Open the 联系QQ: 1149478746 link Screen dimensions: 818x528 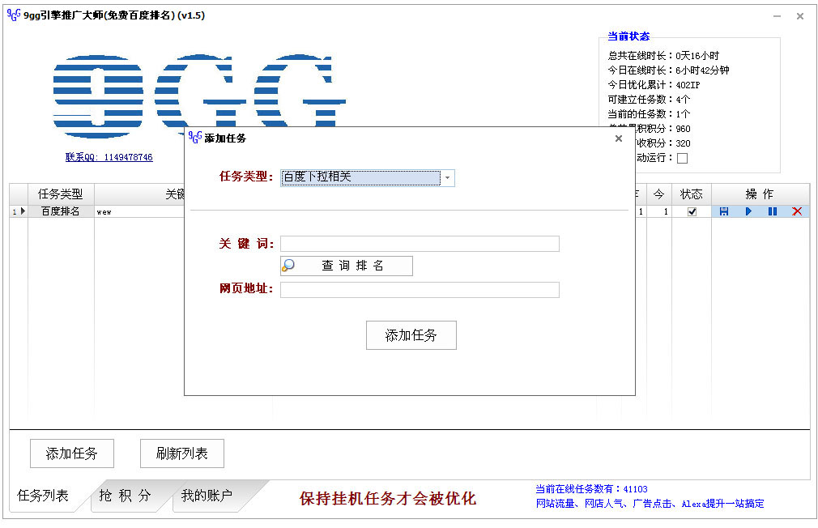click(109, 157)
